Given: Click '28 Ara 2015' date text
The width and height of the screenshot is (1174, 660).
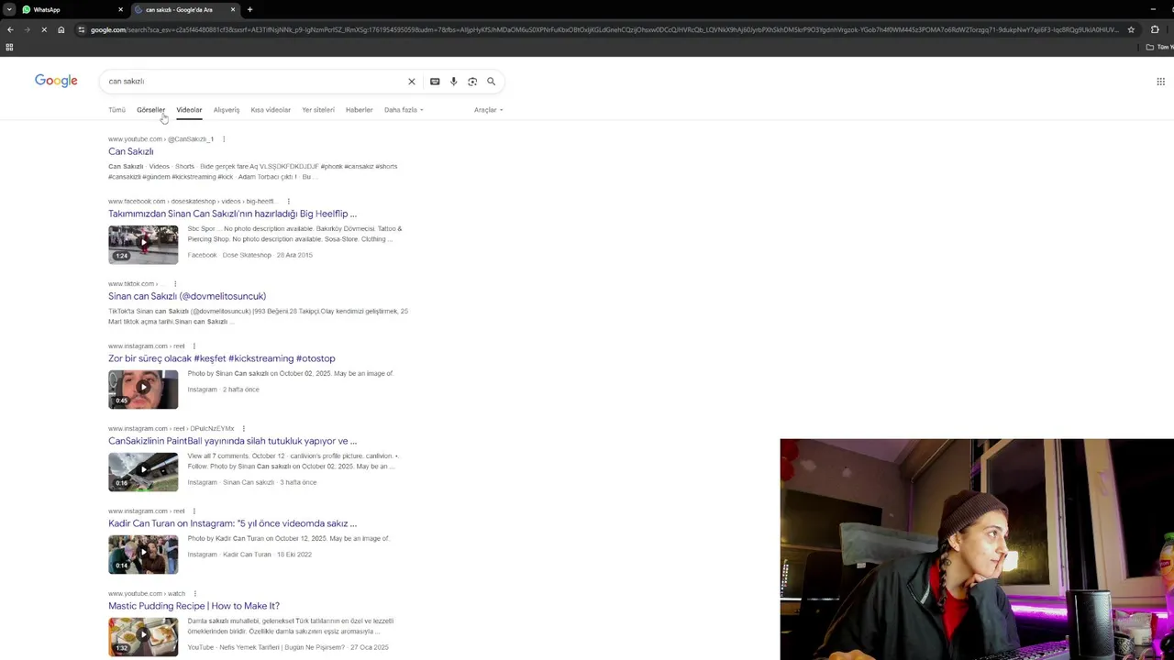Looking at the screenshot, I should coord(295,255).
